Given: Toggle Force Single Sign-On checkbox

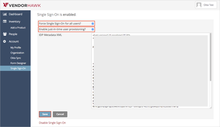Looking at the screenshot, I should pyautogui.click(x=93, y=24).
